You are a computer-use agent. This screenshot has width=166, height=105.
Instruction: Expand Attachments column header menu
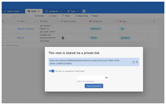coord(86,21)
